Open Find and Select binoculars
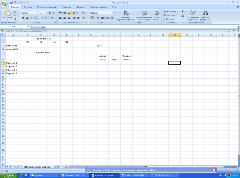This screenshot has height=178, width=240. click(x=205, y=15)
